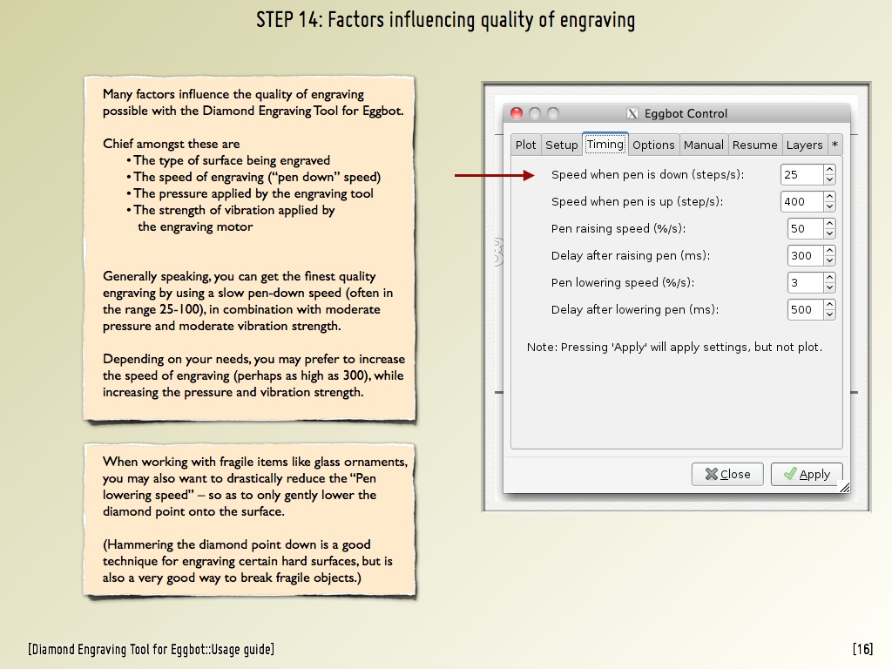Click the red close window button
This screenshot has width=892, height=669.
517,113
